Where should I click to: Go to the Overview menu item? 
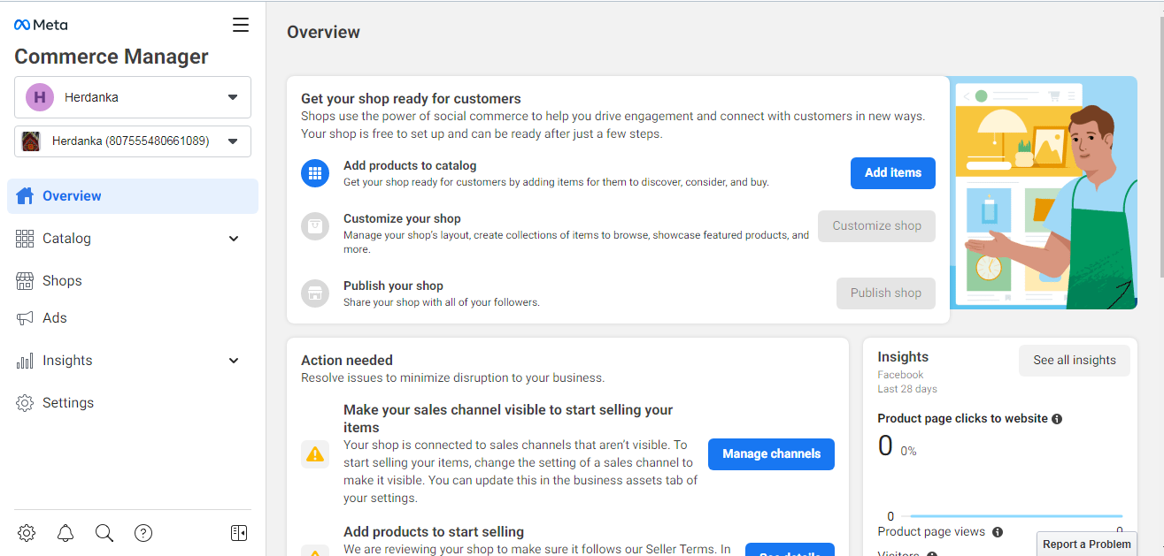point(133,196)
